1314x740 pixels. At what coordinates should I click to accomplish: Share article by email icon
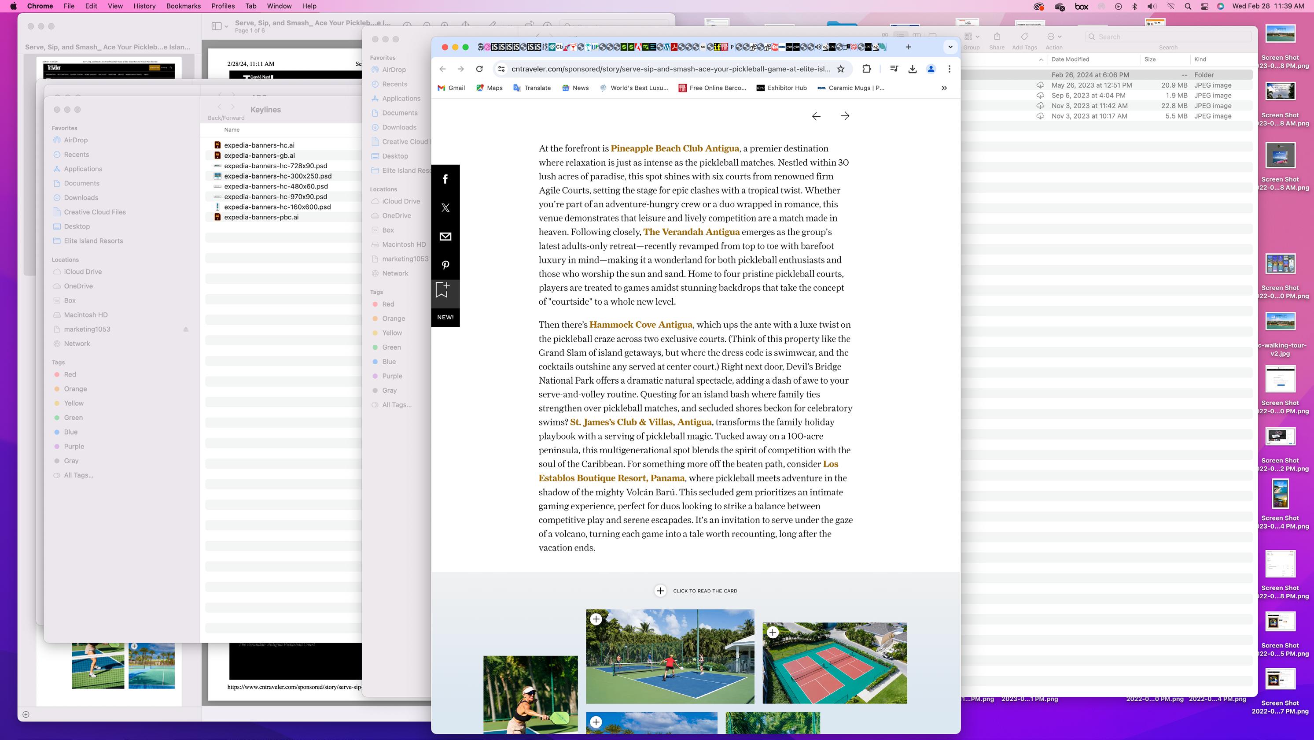pyautogui.click(x=445, y=236)
